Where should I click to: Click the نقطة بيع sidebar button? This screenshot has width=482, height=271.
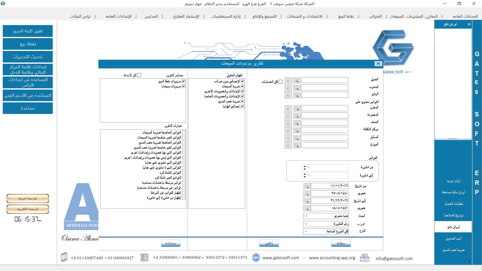coord(28,44)
